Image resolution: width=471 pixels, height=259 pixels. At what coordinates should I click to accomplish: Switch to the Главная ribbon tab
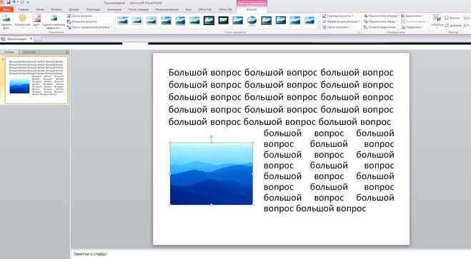pyautogui.click(x=23, y=9)
